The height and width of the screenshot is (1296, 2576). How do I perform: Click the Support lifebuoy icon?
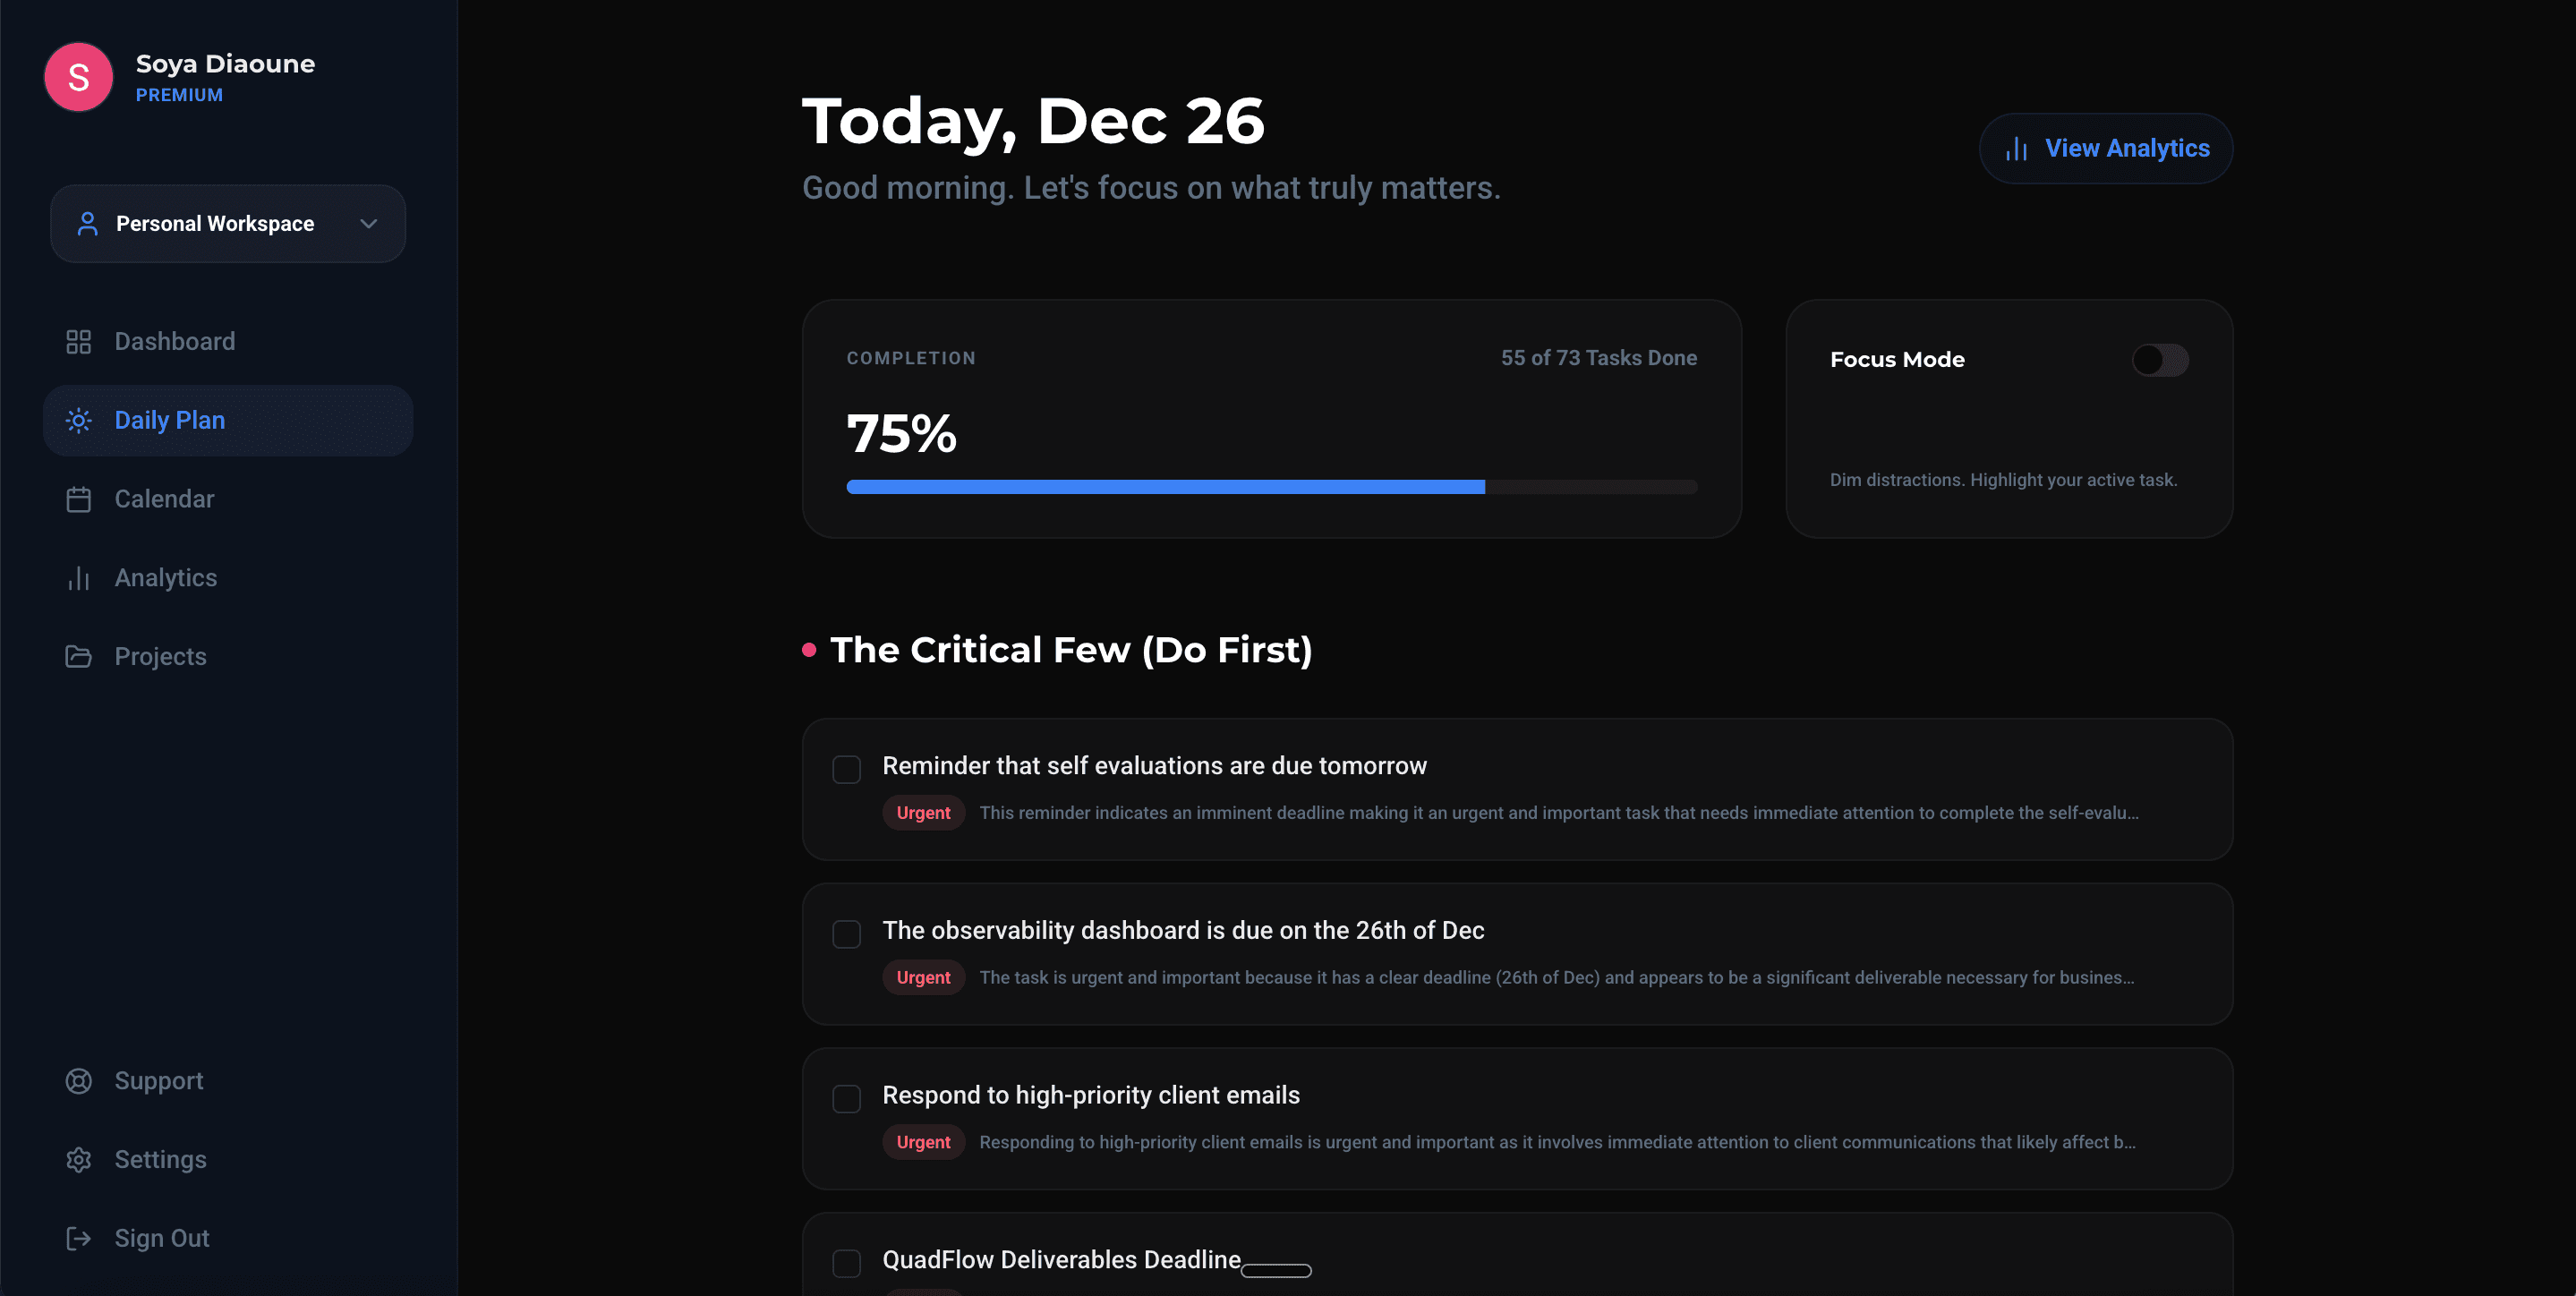point(78,1081)
